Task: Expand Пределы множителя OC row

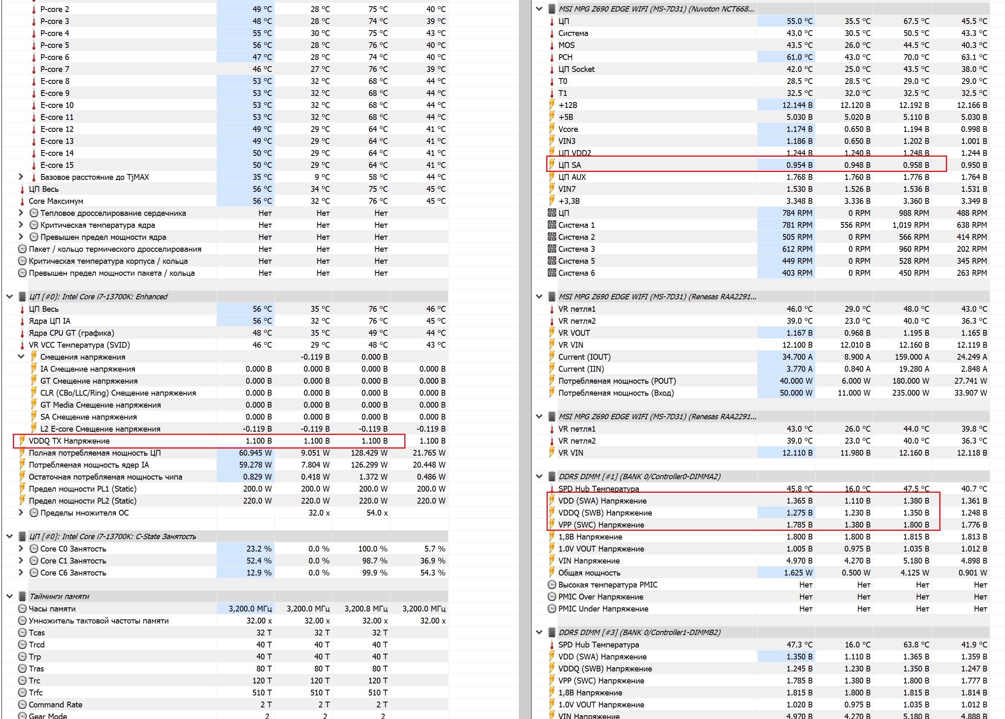Action: click(21, 513)
